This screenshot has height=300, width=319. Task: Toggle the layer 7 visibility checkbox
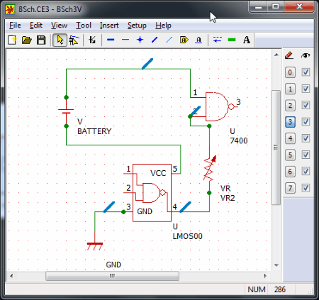tap(306, 188)
